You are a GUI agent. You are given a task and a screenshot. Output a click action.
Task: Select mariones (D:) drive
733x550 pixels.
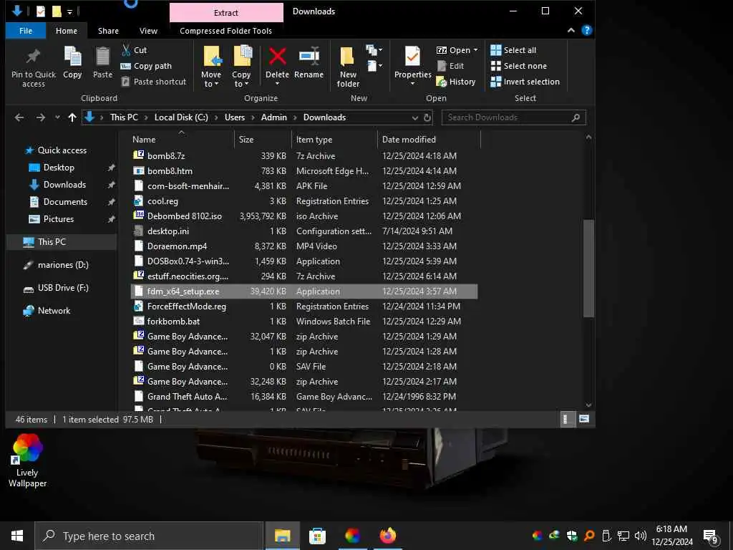click(x=63, y=265)
